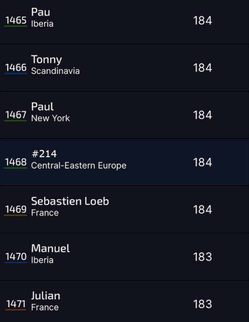Open Julian's France entry
Screen dimensions: 249x322
(124, 301)
